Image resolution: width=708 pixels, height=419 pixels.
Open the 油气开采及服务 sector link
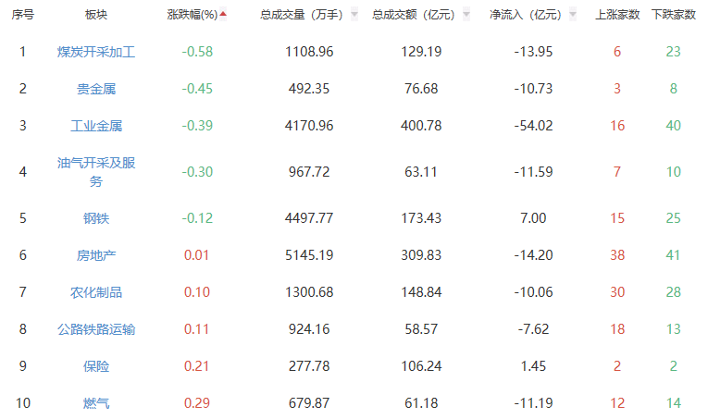coord(96,172)
